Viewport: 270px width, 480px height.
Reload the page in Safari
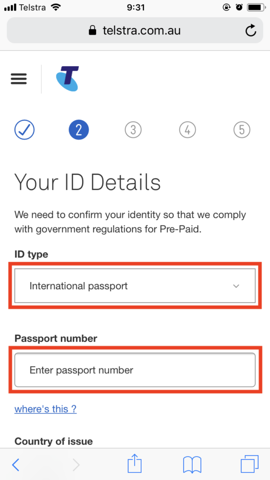[251, 30]
